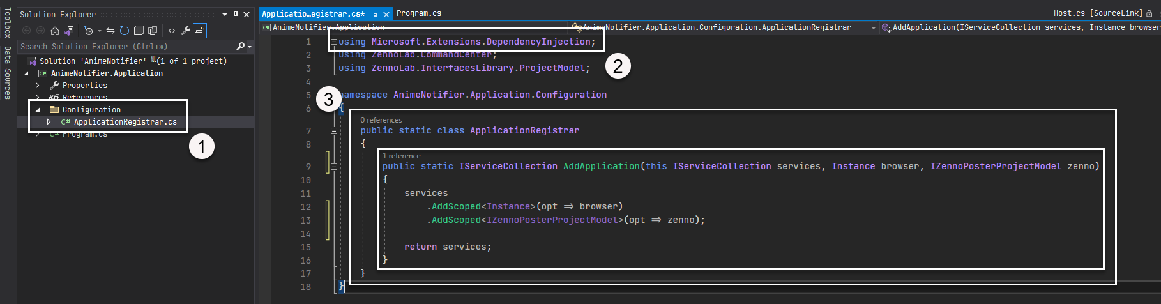Collapse All in Solution Explorer toolbar

click(139, 31)
